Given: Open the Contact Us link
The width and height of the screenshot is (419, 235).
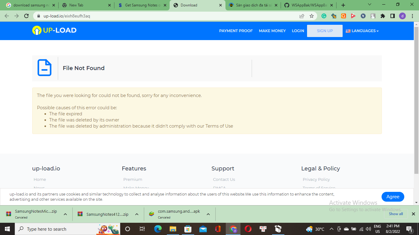Looking at the screenshot, I should pos(224,179).
